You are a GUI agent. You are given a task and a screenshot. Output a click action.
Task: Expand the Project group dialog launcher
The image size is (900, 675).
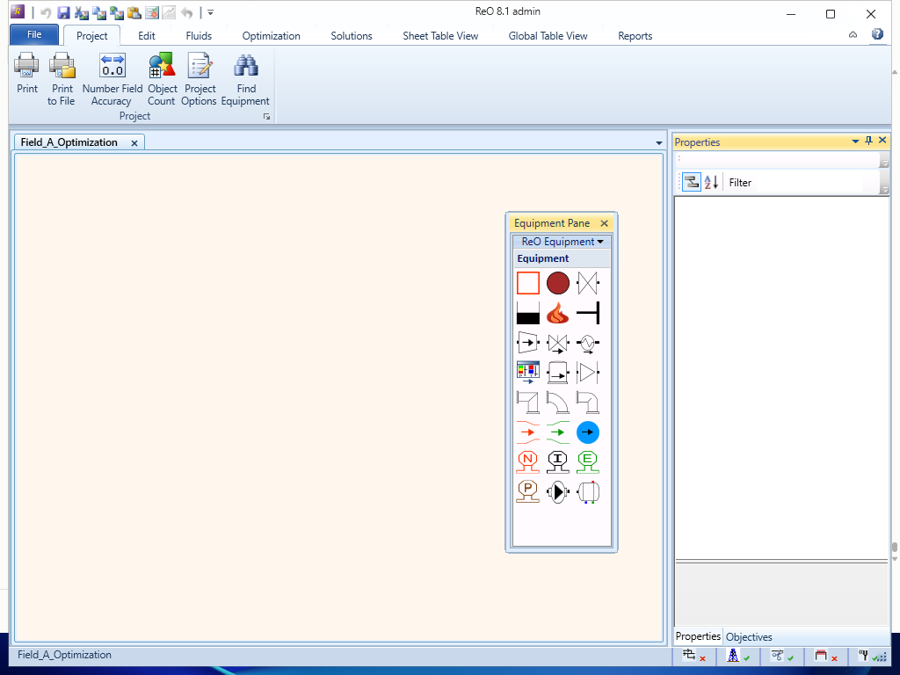[x=267, y=117]
